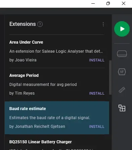This screenshot has height=150, width=132.
Task: Select the Extensions panel icon
Action: (x=122, y=108)
